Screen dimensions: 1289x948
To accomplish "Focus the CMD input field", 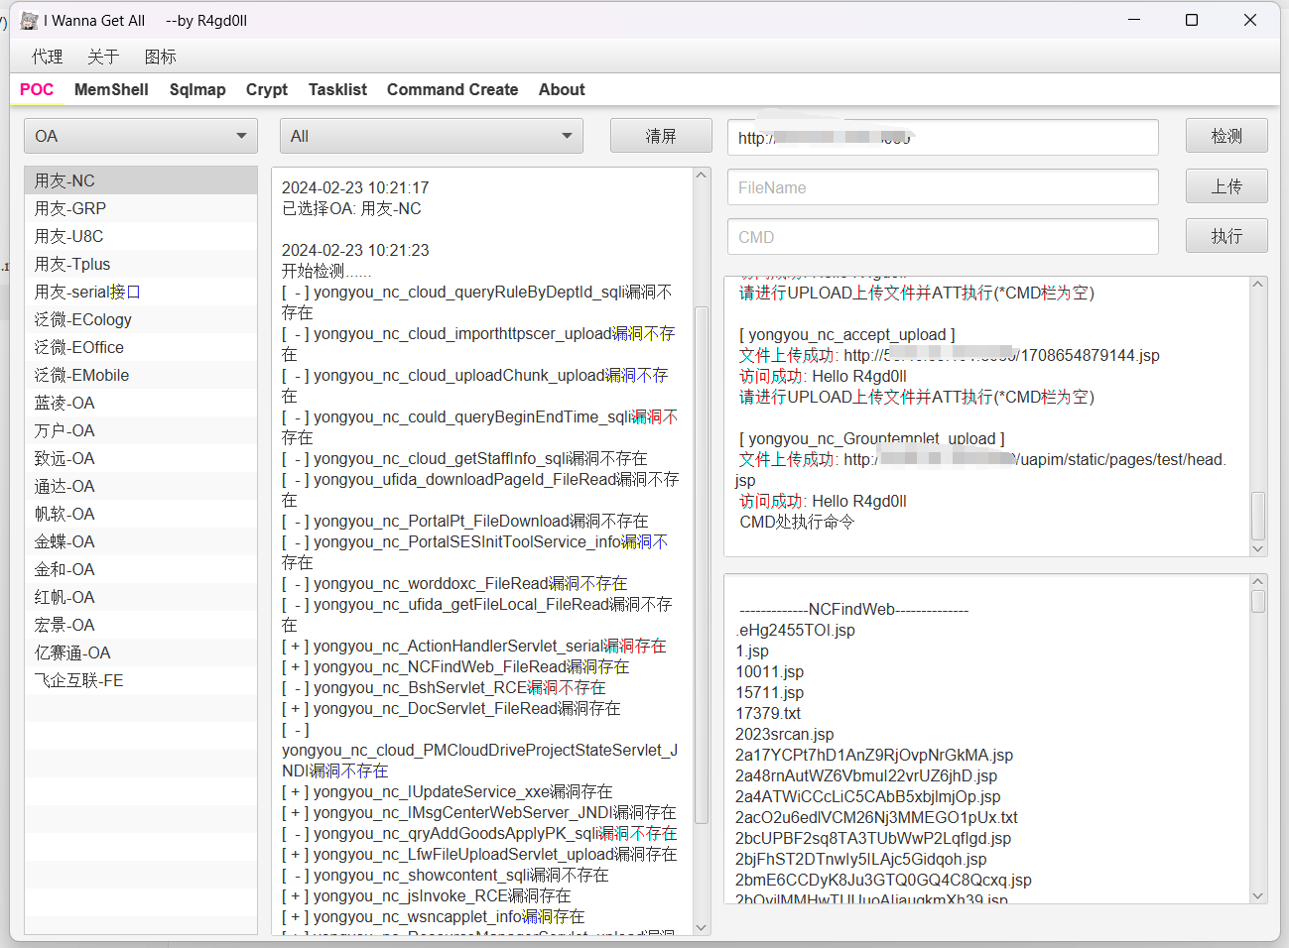I will 943,237.
